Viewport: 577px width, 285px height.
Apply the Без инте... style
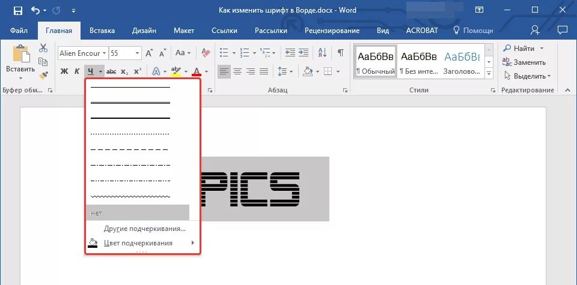pos(419,61)
